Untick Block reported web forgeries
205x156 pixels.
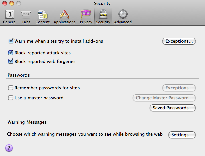(x=11, y=61)
